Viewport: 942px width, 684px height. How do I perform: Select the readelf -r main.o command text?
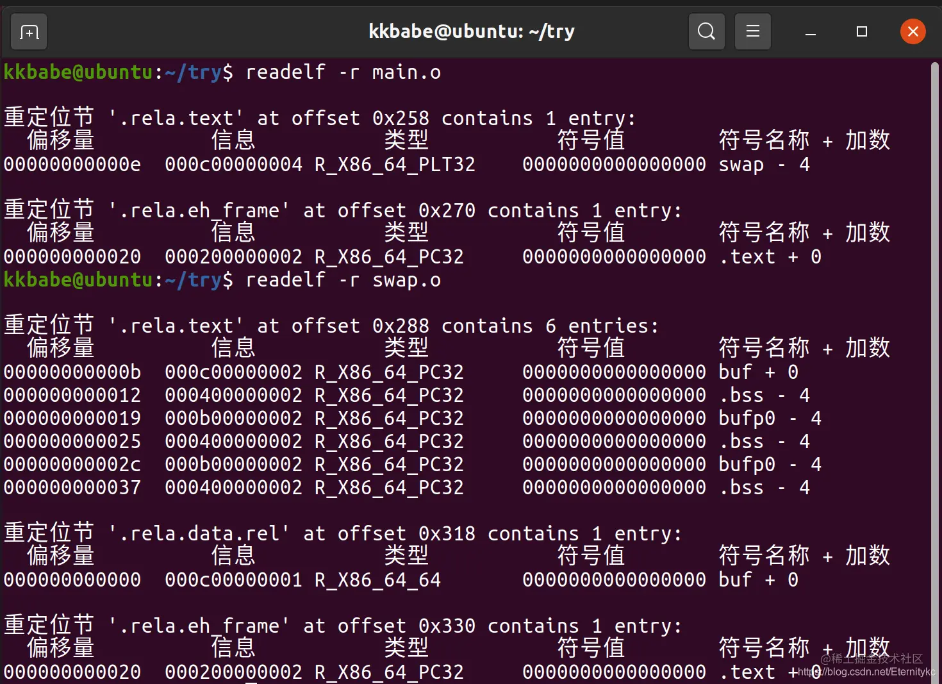(343, 72)
